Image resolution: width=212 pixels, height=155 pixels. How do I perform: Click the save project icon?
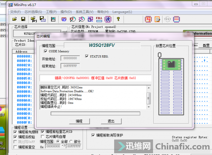(43, 19)
